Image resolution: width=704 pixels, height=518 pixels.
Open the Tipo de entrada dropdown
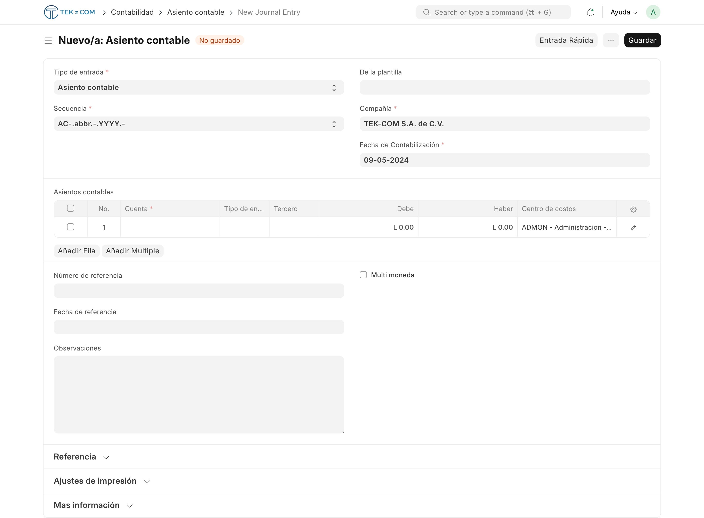click(x=199, y=87)
